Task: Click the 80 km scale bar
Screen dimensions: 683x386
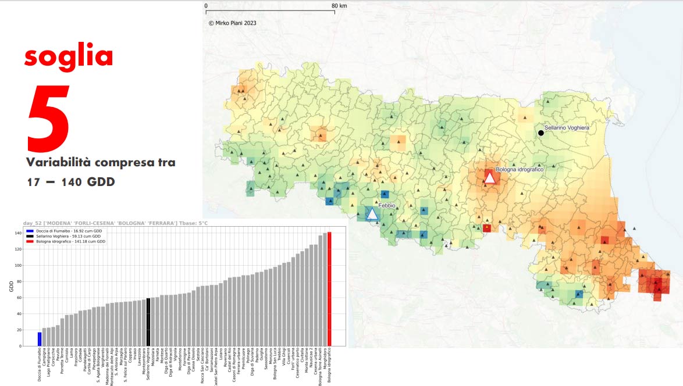Action: click(x=270, y=11)
